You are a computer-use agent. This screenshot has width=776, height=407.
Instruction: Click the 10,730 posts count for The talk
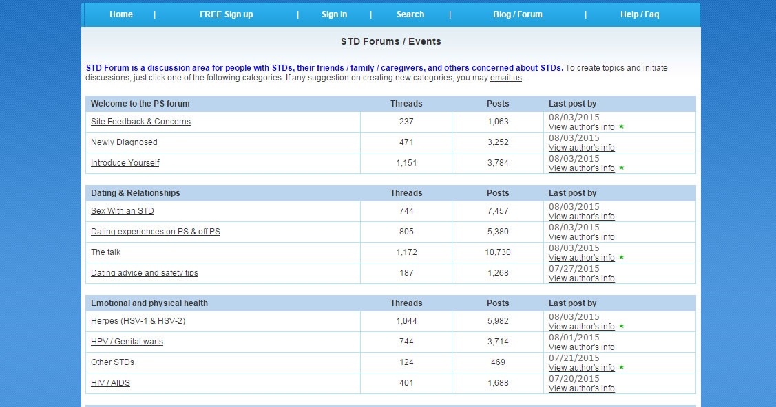pos(498,252)
